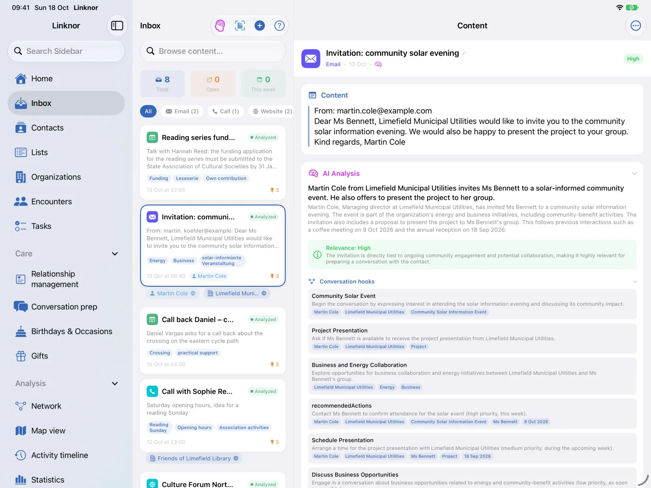
Task: Click the email envelope icon in content header
Action: (x=311, y=59)
